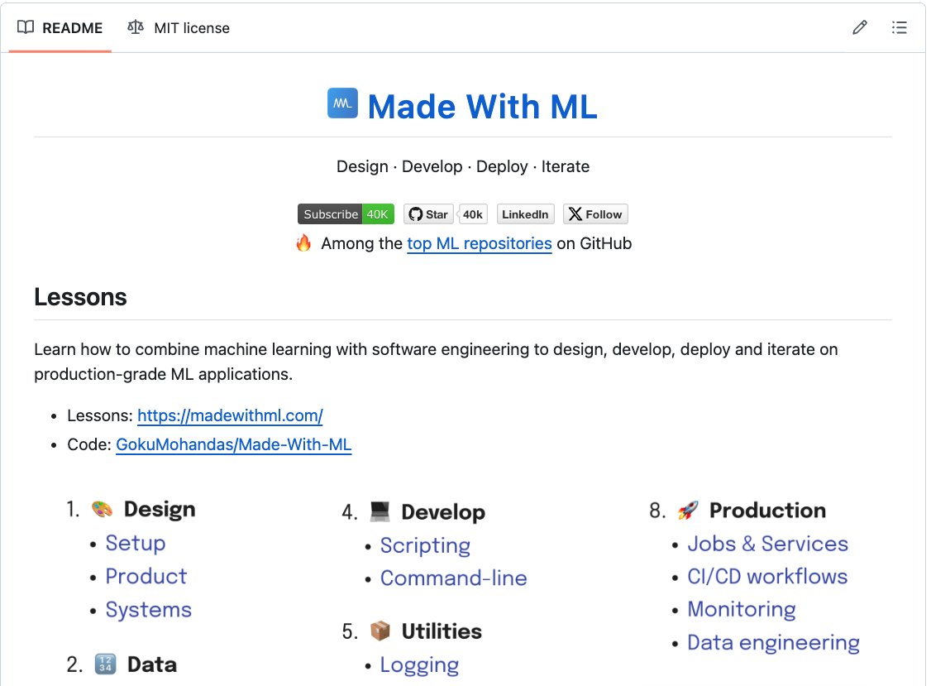This screenshot has width=931, height=686.
Task: Open the Product lesson link
Action: tap(146, 577)
